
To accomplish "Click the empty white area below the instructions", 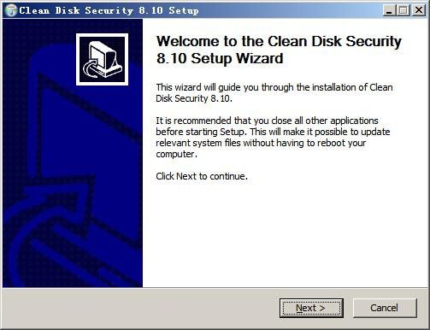I will [x=285, y=233].
